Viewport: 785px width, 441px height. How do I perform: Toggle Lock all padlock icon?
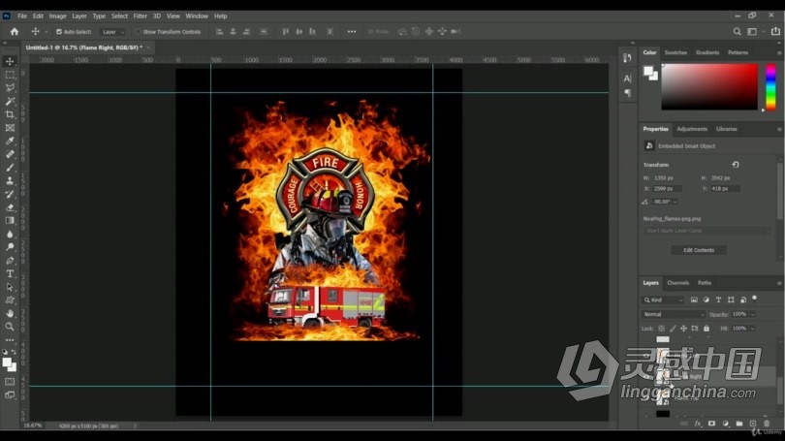coord(706,329)
